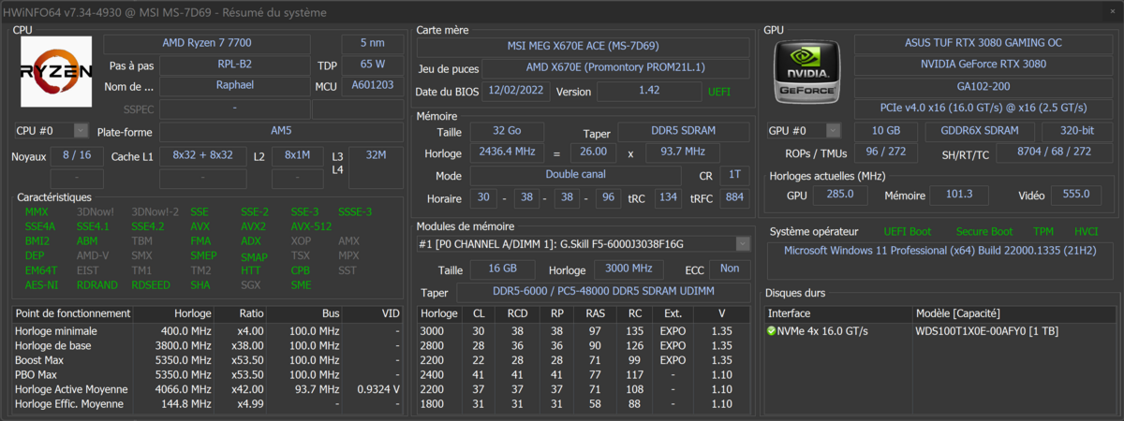Click the Secure Boot status label

click(x=983, y=232)
